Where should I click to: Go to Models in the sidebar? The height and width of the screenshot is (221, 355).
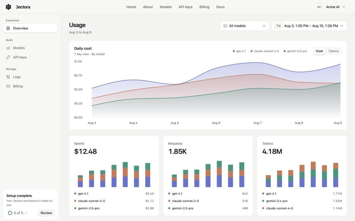click(x=30, y=48)
